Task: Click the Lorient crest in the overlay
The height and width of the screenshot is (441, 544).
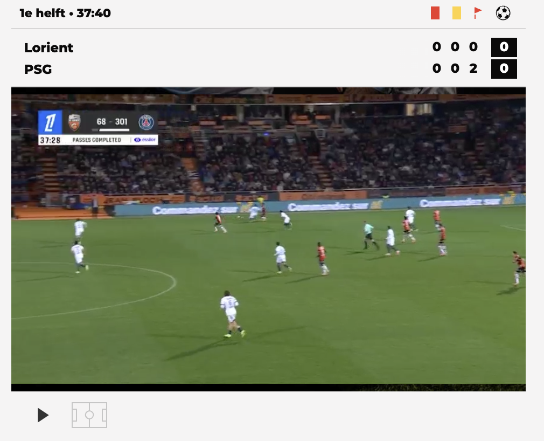Action: pyautogui.click(x=74, y=122)
